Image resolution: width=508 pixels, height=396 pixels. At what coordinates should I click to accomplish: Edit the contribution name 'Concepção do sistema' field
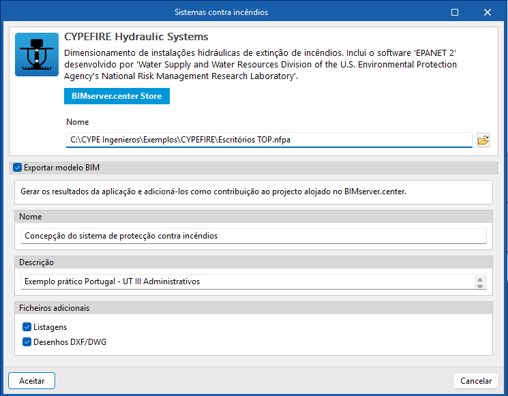point(254,236)
